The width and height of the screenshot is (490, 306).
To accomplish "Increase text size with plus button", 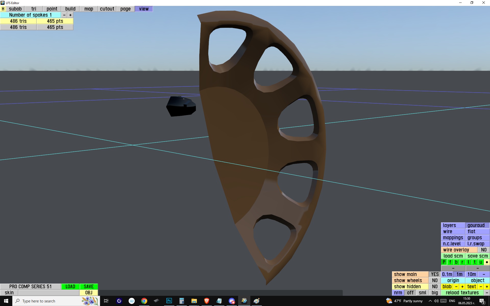I will (487, 287).
